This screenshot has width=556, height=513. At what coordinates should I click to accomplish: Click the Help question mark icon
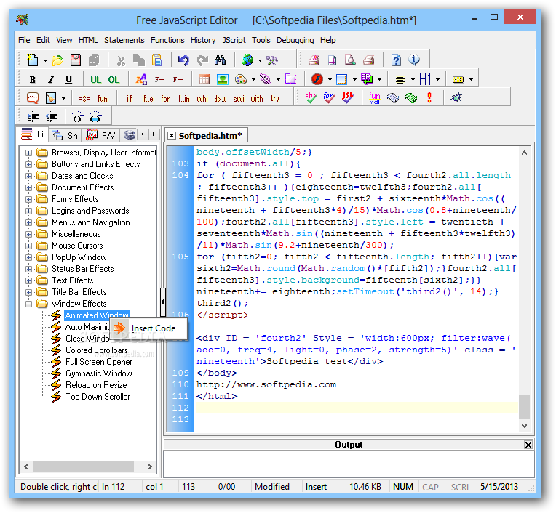tap(396, 60)
